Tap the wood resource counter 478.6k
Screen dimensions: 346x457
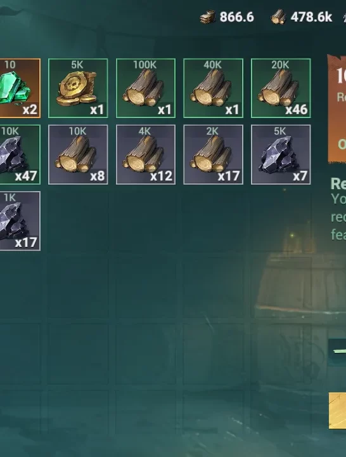click(x=302, y=17)
